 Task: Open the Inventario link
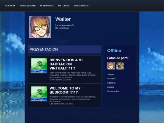pyautogui.click(x=111, y=79)
